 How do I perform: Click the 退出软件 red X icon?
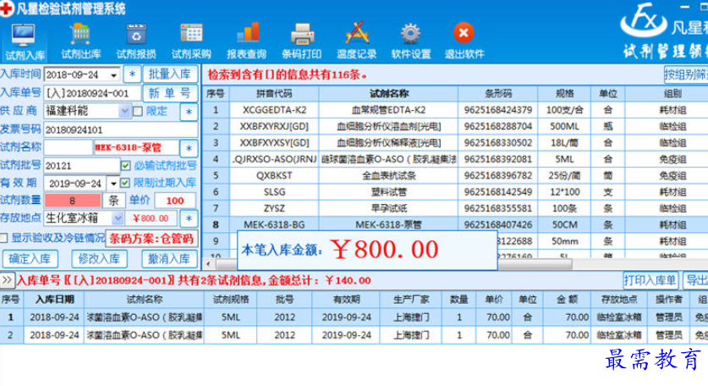tap(464, 41)
